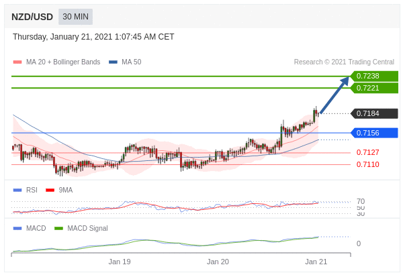
Task: Click the red 0.7110 support value
Action: (368, 164)
